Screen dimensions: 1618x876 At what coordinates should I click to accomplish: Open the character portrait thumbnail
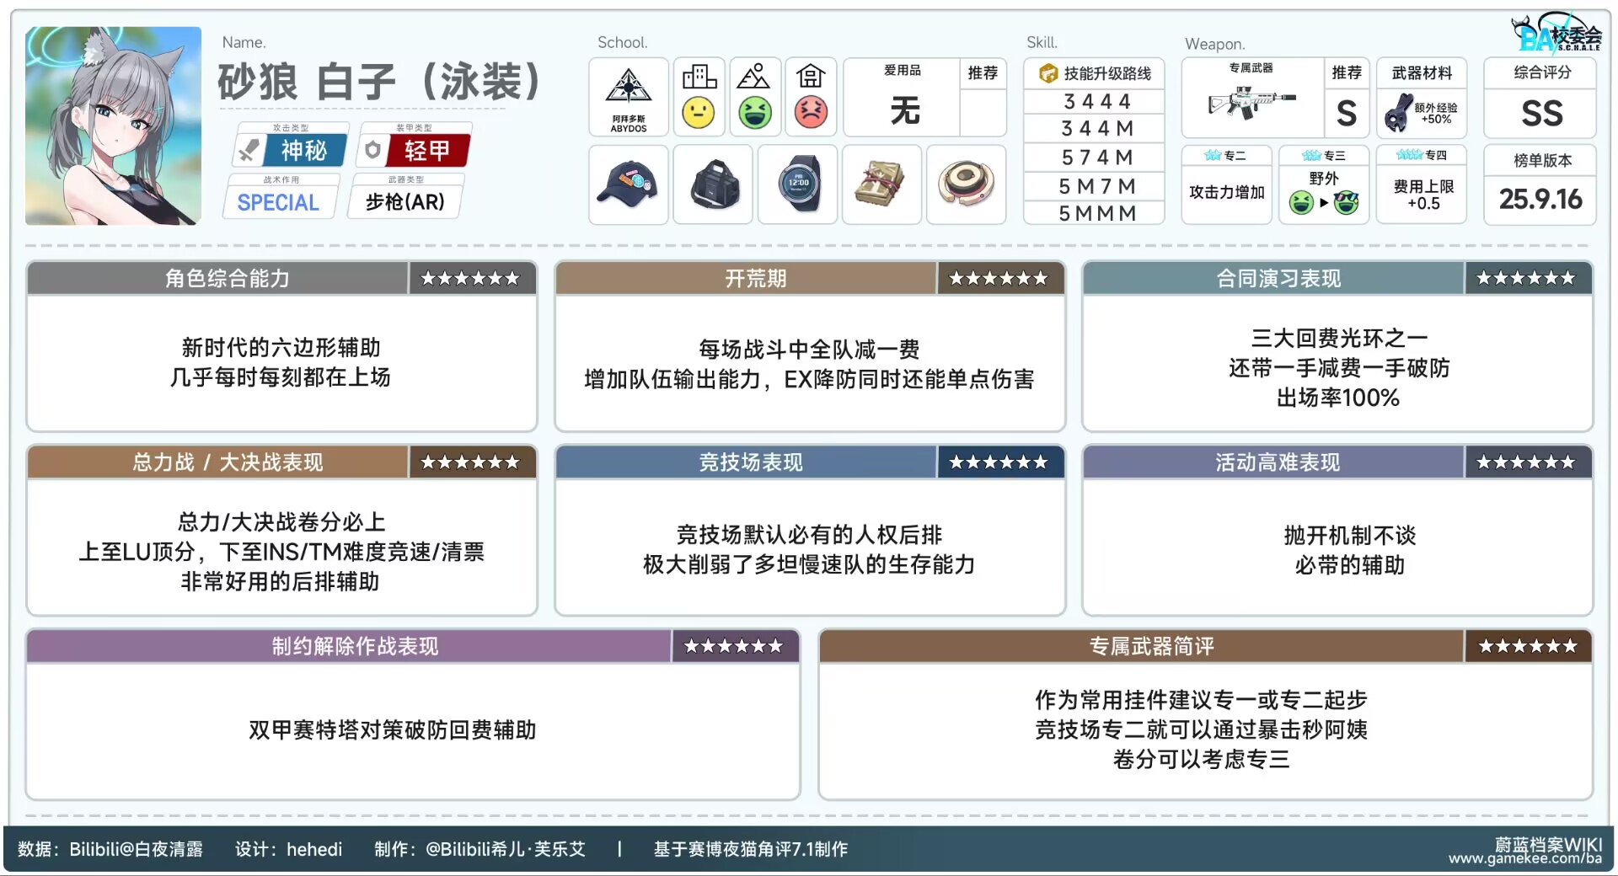(113, 126)
